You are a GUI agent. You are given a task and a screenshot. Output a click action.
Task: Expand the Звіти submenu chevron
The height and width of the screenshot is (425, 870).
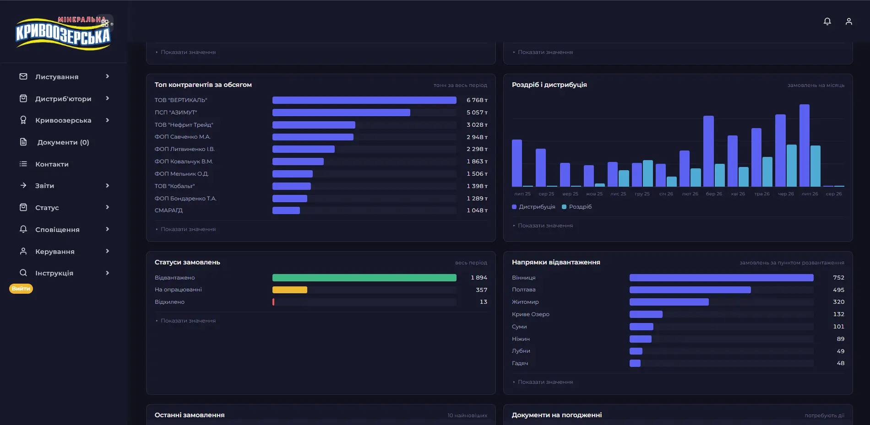coord(108,185)
